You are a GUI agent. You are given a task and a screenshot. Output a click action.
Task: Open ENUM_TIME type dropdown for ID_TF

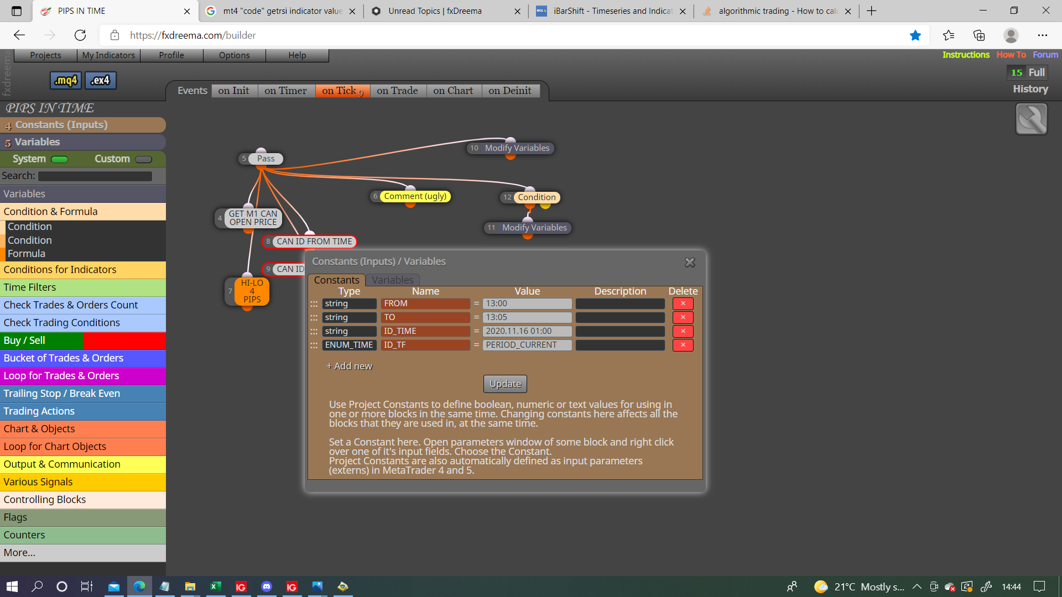click(x=350, y=345)
